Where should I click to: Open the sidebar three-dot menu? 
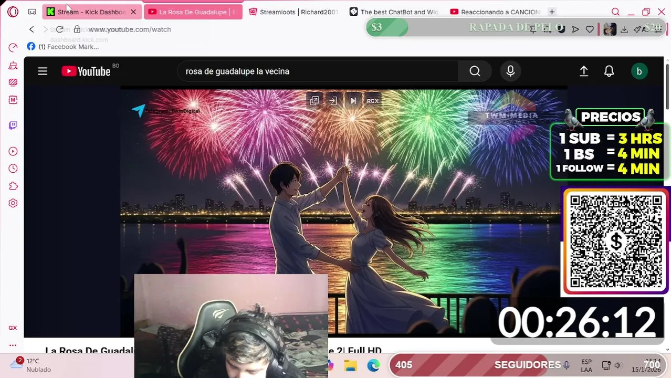(13, 345)
